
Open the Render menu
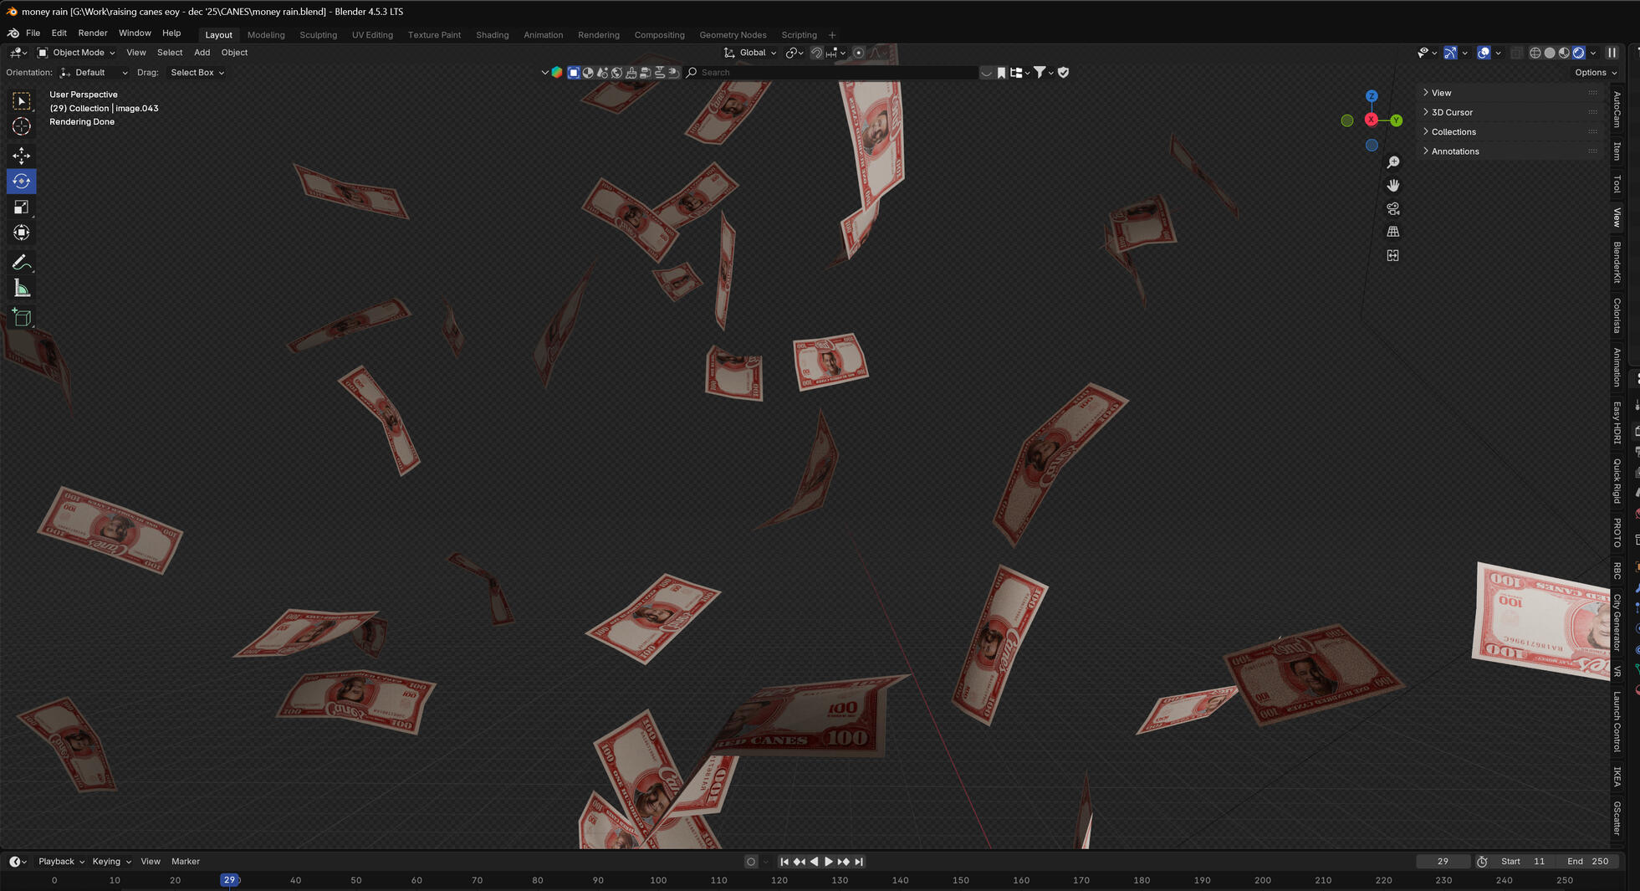tap(92, 33)
